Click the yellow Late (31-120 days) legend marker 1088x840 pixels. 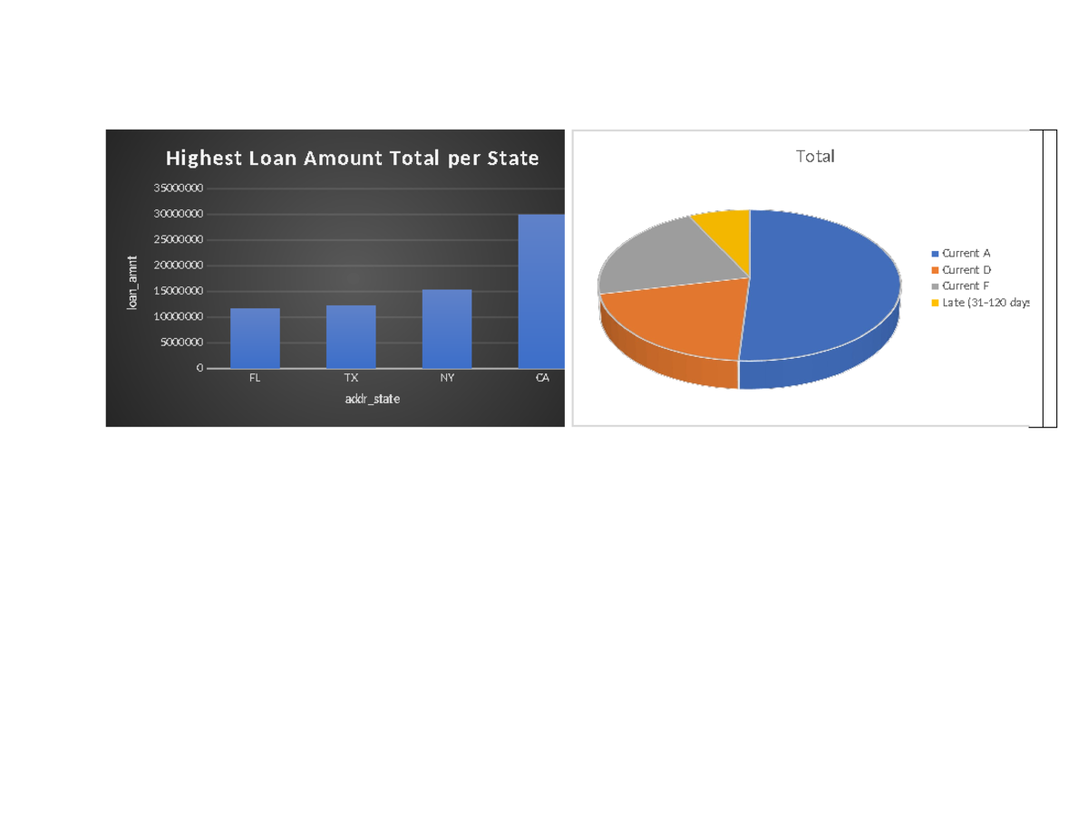pos(935,300)
